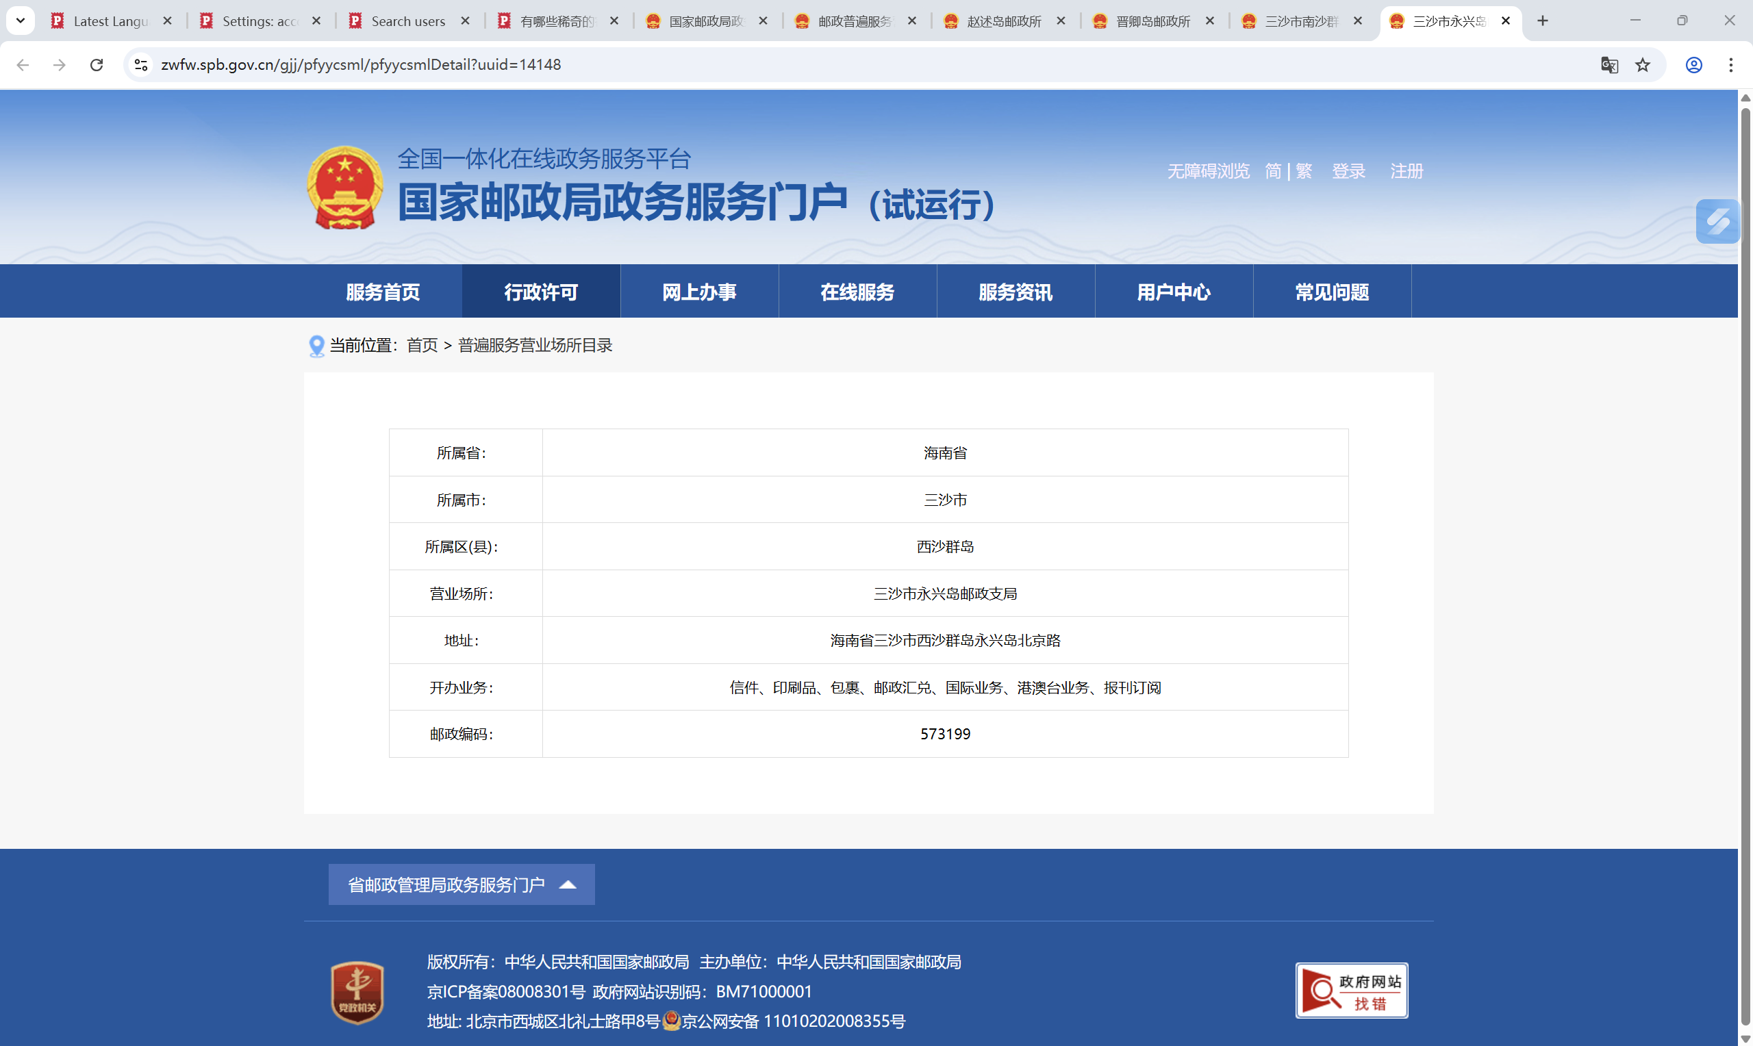
Task: Click the national emblem logo
Action: [x=344, y=188]
